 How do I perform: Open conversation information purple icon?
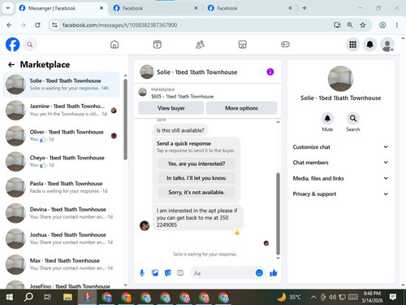pyautogui.click(x=270, y=72)
